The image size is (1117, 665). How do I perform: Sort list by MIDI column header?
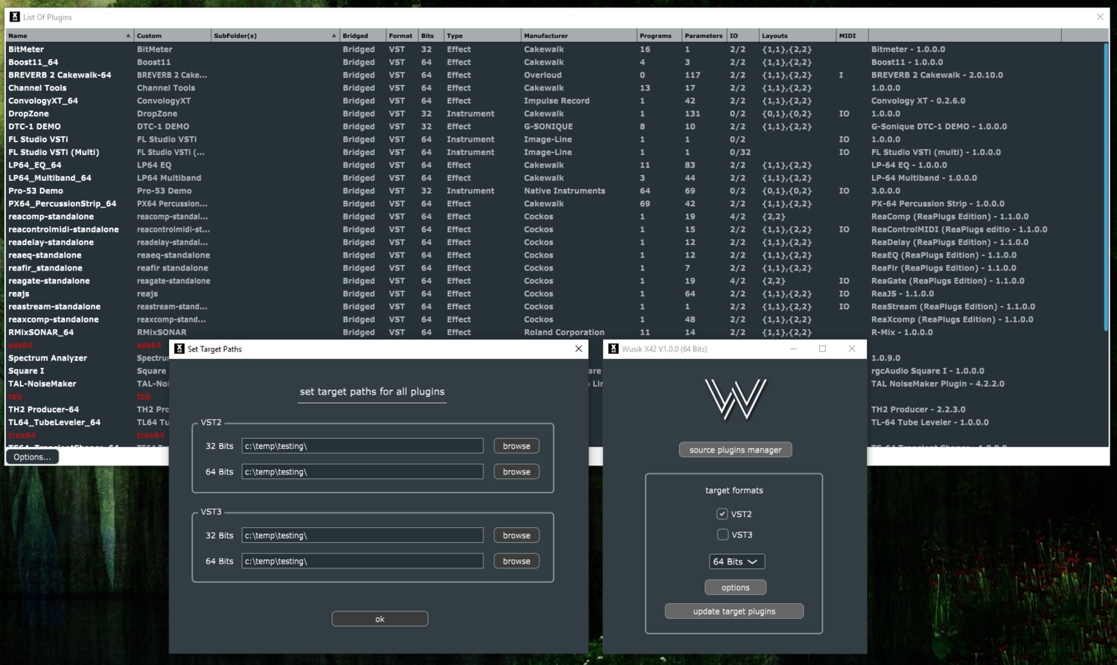[852, 35]
